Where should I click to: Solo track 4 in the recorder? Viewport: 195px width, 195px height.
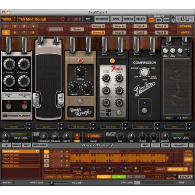[x=62, y=166]
